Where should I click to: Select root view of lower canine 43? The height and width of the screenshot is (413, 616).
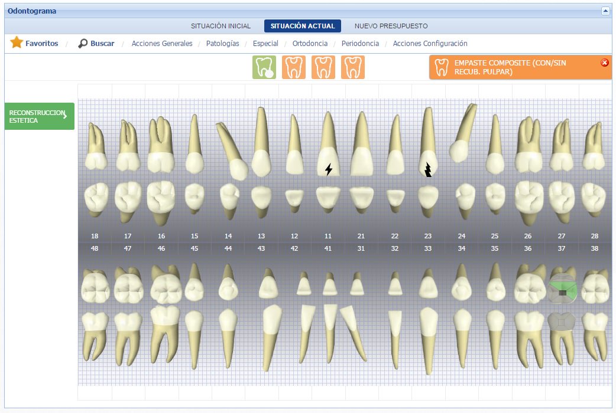point(272,337)
